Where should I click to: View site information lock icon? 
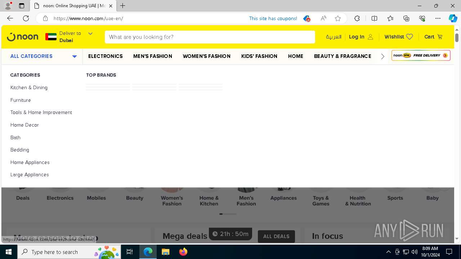tap(45, 18)
